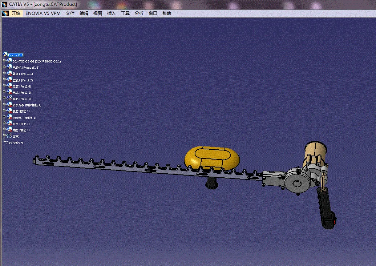Click the 轴套 part icon
This screenshot has height=266, width=376.
[9, 130]
